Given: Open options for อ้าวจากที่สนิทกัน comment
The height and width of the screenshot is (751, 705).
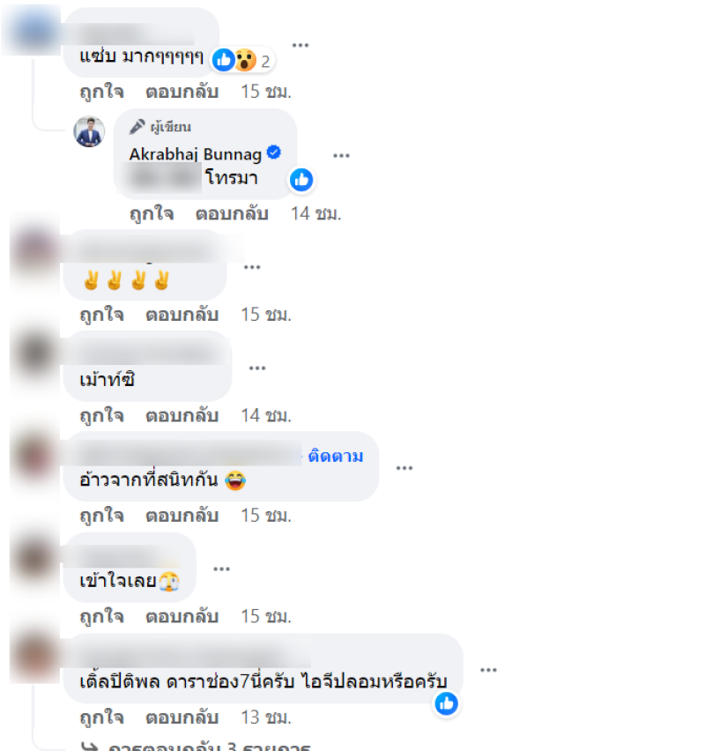Looking at the screenshot, I should click(x=404, y=468).
